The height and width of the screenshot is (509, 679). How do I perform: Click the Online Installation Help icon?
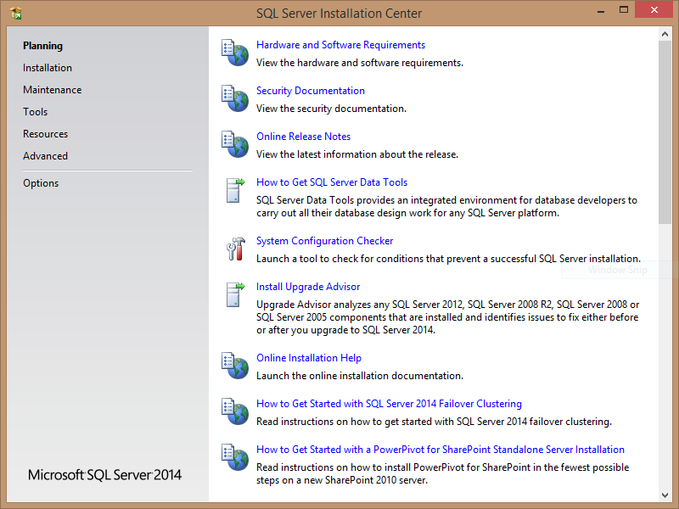pos(234,366)
